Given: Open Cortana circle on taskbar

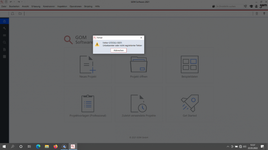Looking at the screenshot, I should coord(21,147).
